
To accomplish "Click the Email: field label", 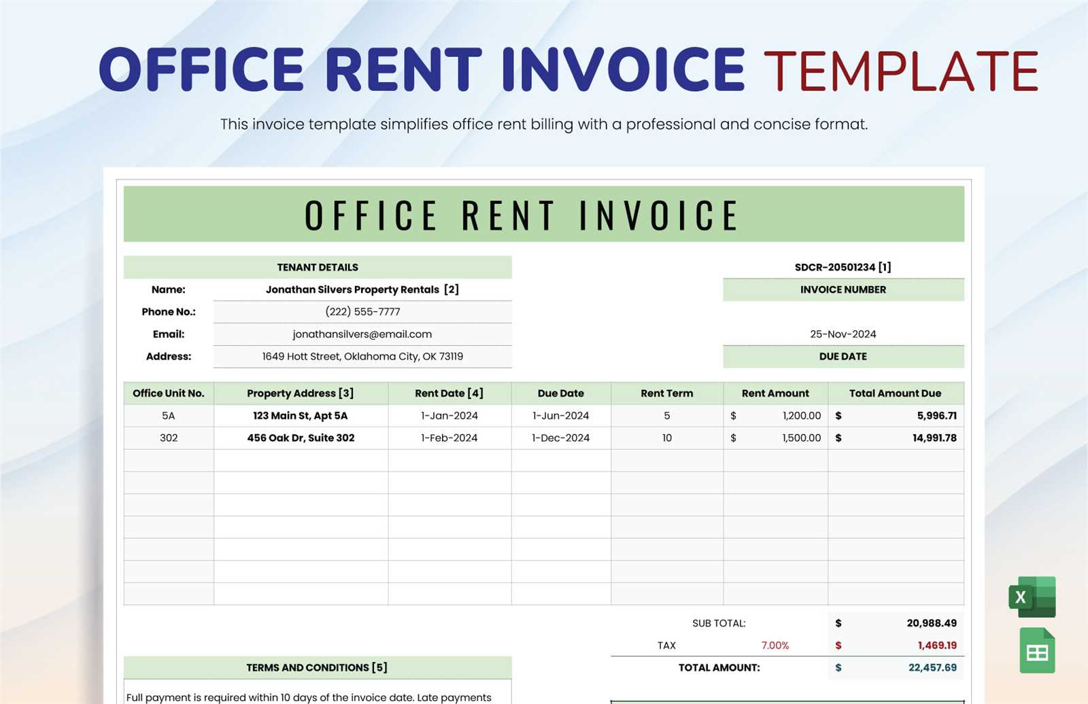I will click(x=169, y=334).
